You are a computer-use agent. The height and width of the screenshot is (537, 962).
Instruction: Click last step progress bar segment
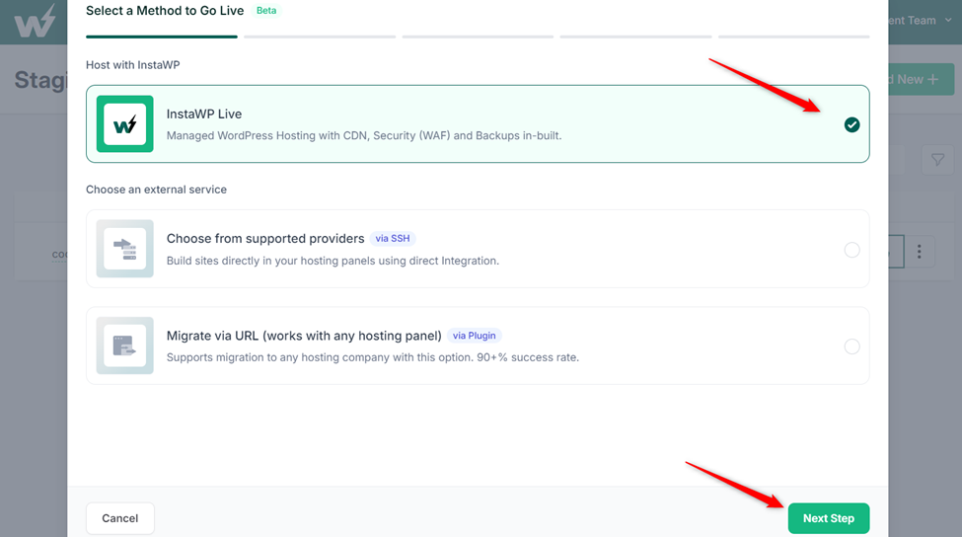pyautogui.click(x=794, y=37)
